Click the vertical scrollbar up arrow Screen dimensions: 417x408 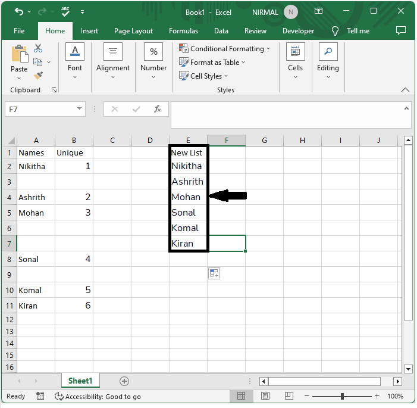pos(408,140)
